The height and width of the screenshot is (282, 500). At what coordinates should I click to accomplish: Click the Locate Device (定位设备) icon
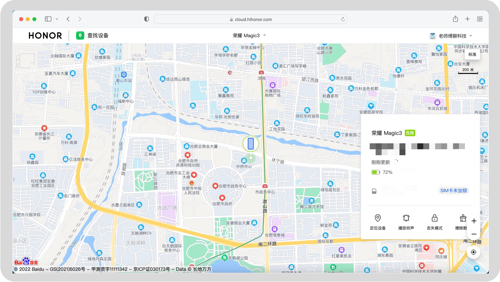(378, 218)
